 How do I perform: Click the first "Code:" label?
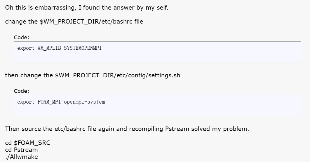point(22,37)
